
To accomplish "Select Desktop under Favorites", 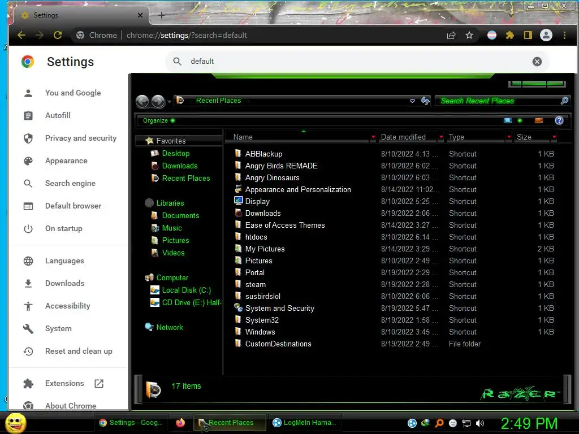I will click(x=176, y=154).
